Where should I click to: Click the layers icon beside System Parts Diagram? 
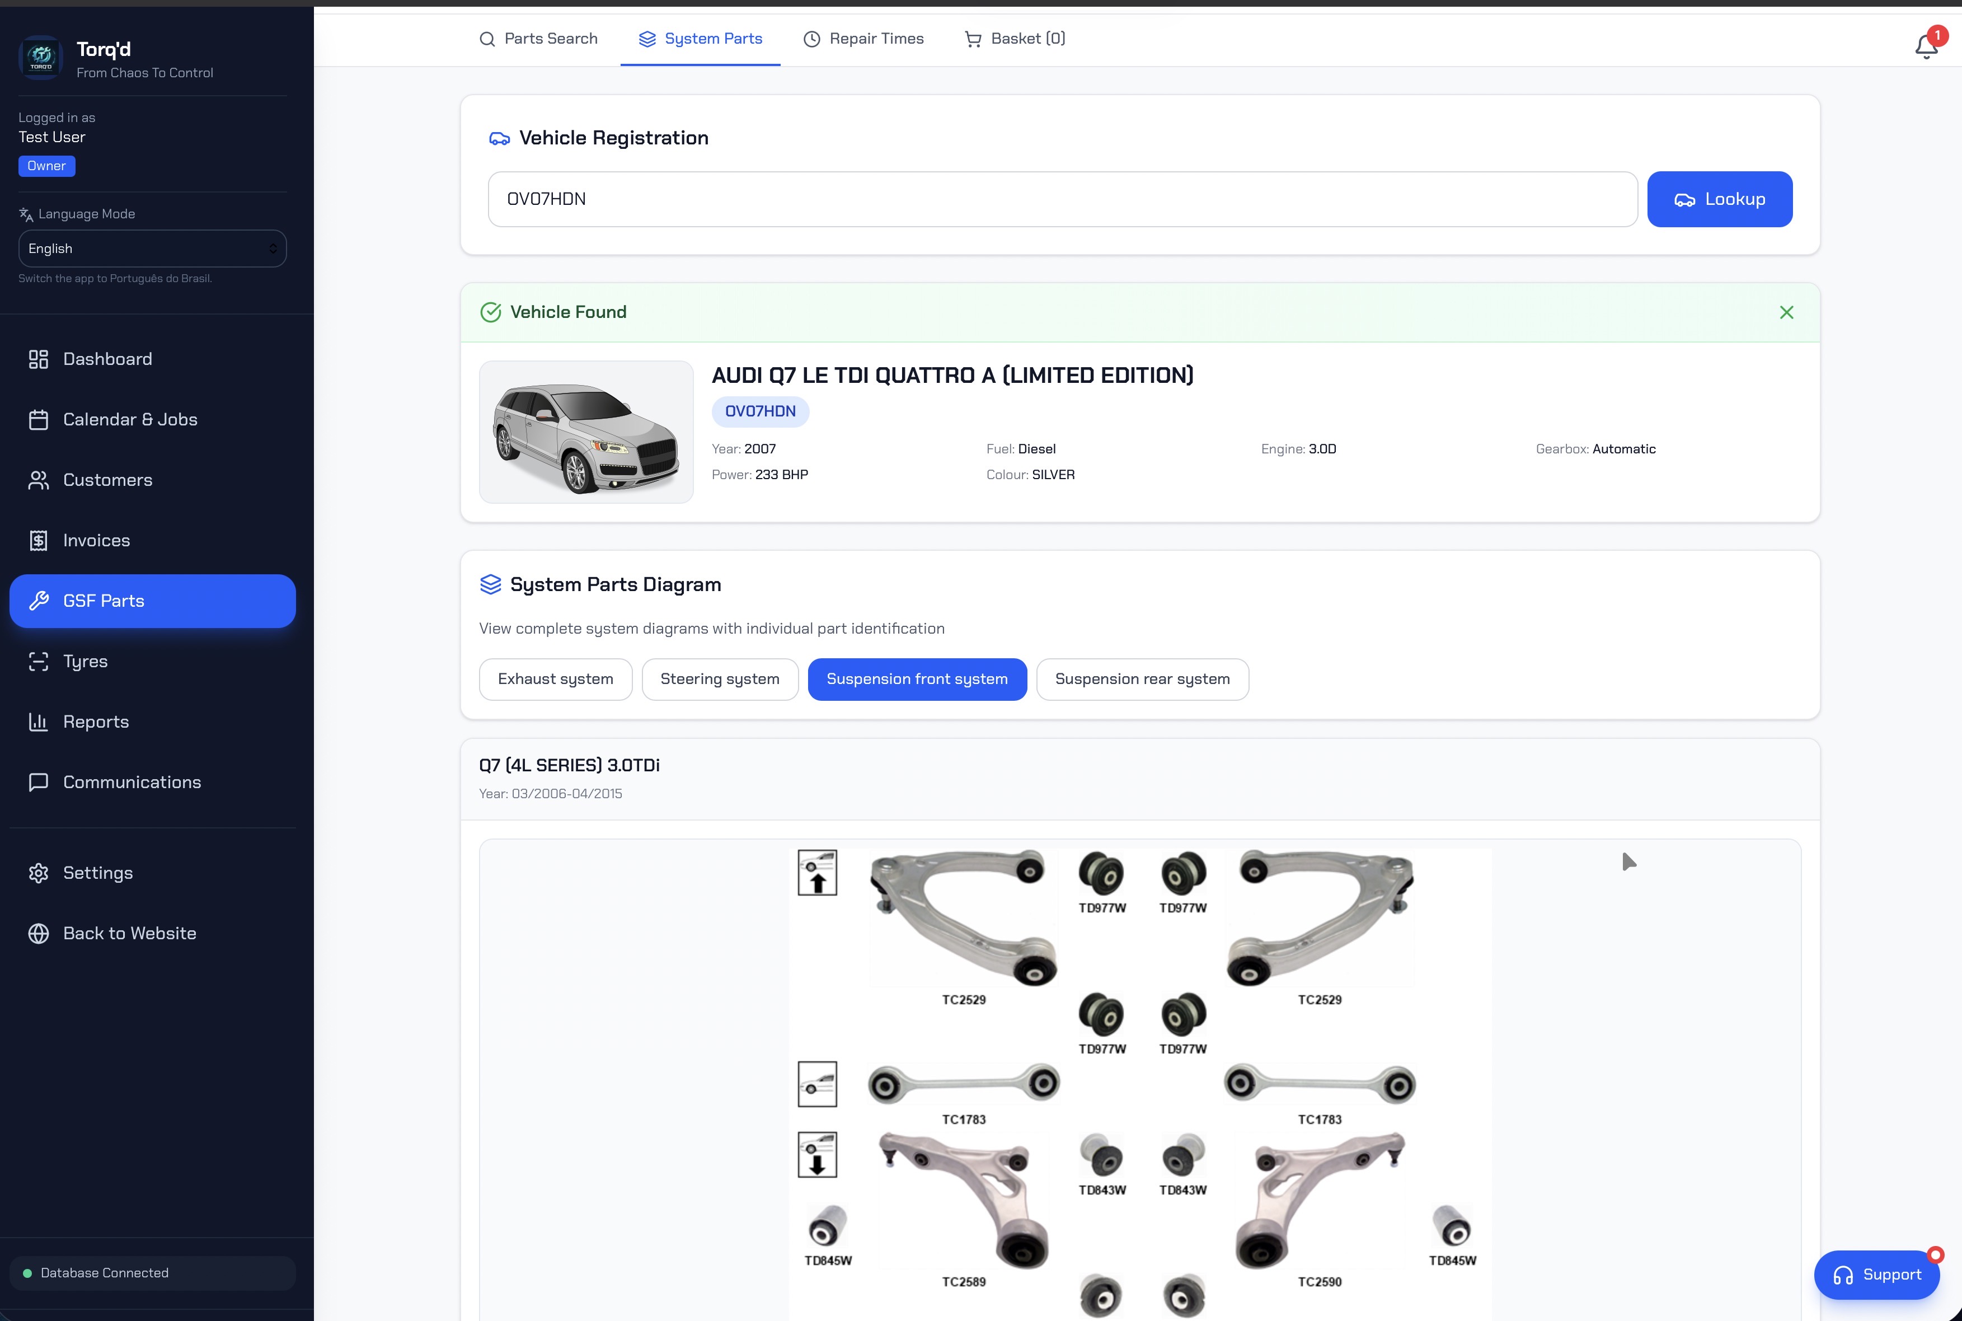pyautogui.click(x=490, y=585)
